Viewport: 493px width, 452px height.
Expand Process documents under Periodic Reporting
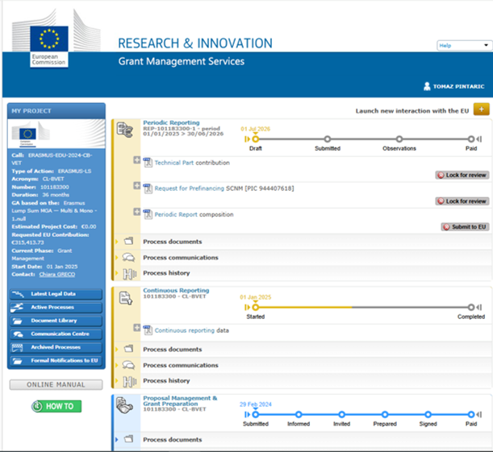117,242
